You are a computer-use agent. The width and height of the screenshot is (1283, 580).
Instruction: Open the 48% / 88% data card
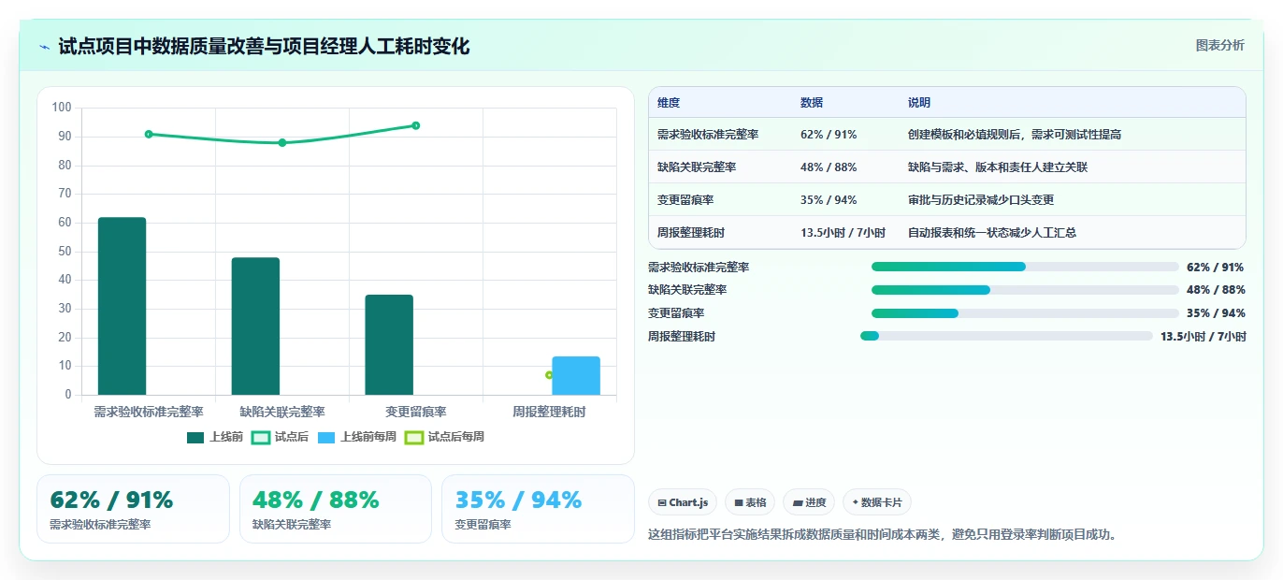coord(336,509)
